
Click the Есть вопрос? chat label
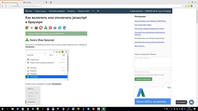[181, 102]
